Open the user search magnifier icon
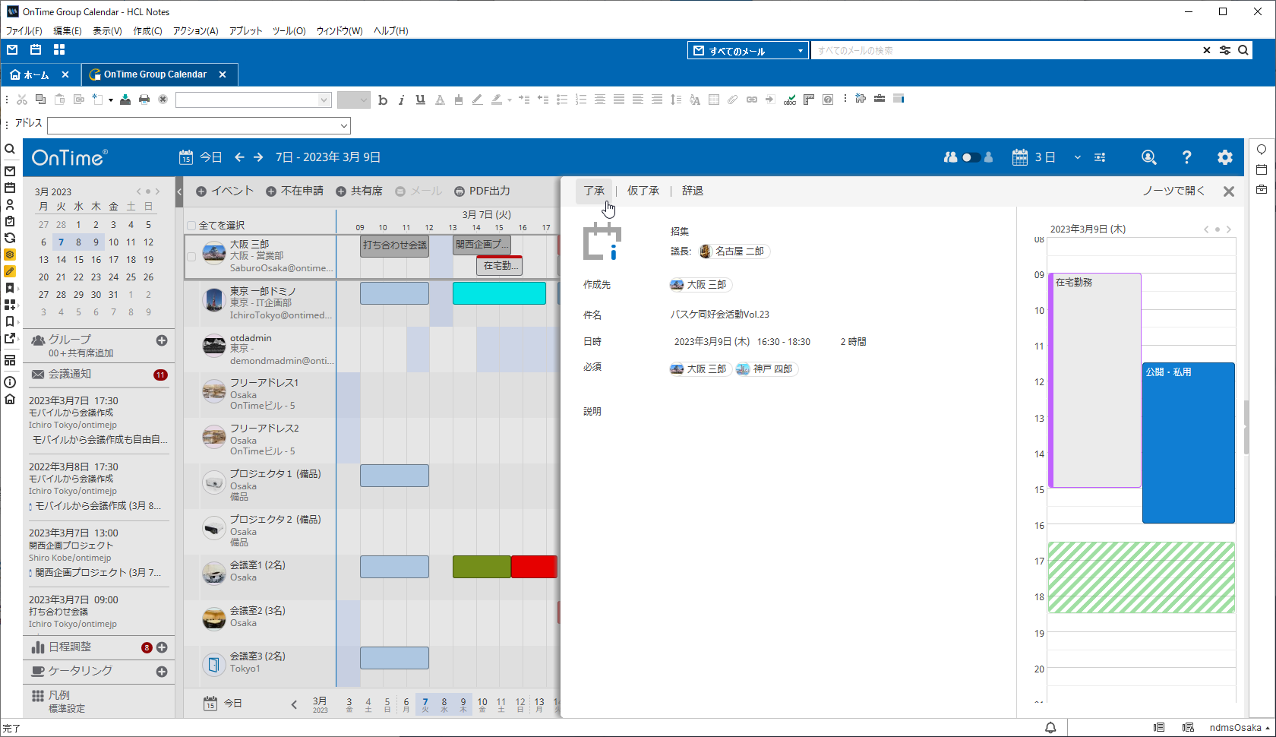The width and height of the screenshot is (1276, 737). click(1149, 157)
